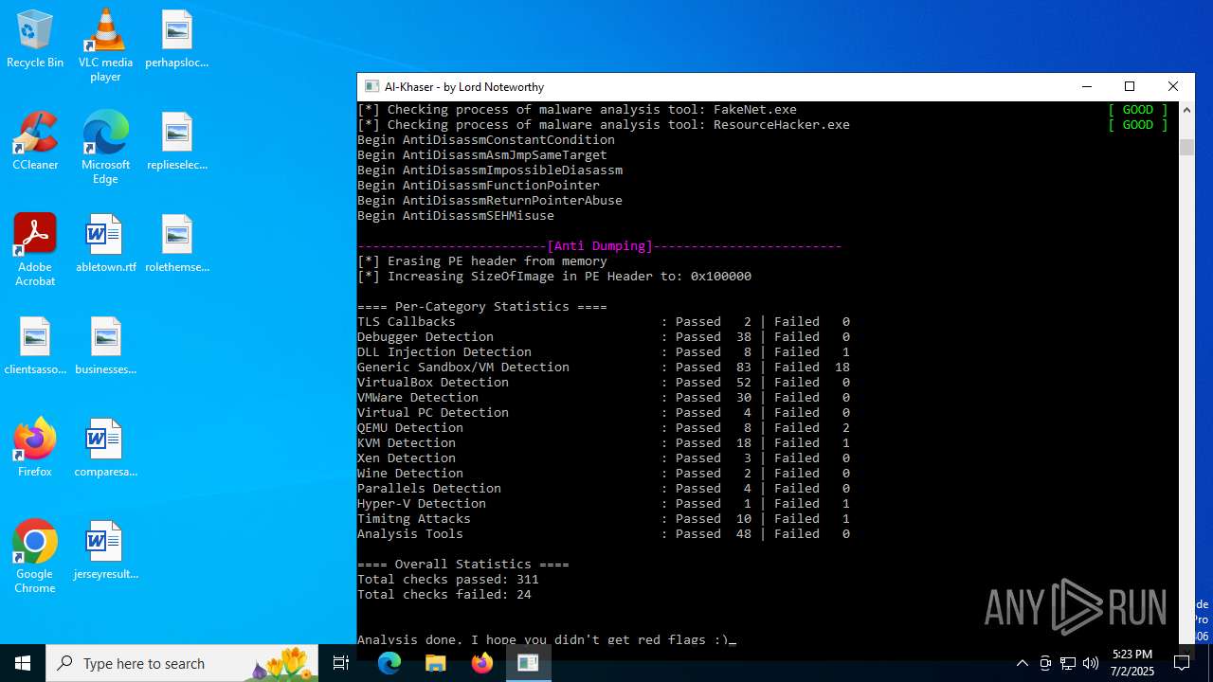Open Google Chrome desktop shortcut
Viewport: 1213px width, 682px height.
coord(35,557)
